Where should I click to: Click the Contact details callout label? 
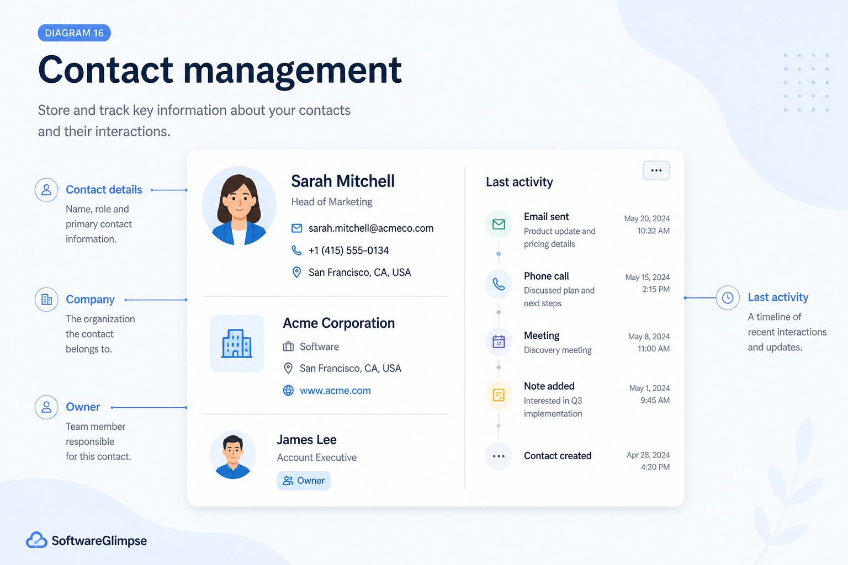104,190
